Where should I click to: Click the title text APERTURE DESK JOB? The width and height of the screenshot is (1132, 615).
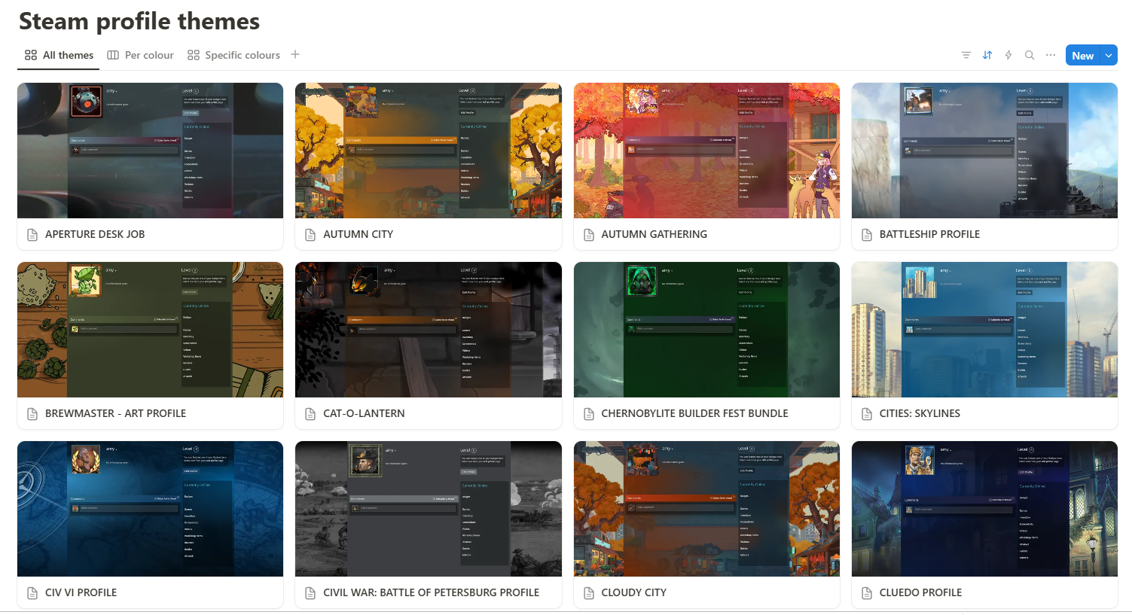click(x=95, y=234)
